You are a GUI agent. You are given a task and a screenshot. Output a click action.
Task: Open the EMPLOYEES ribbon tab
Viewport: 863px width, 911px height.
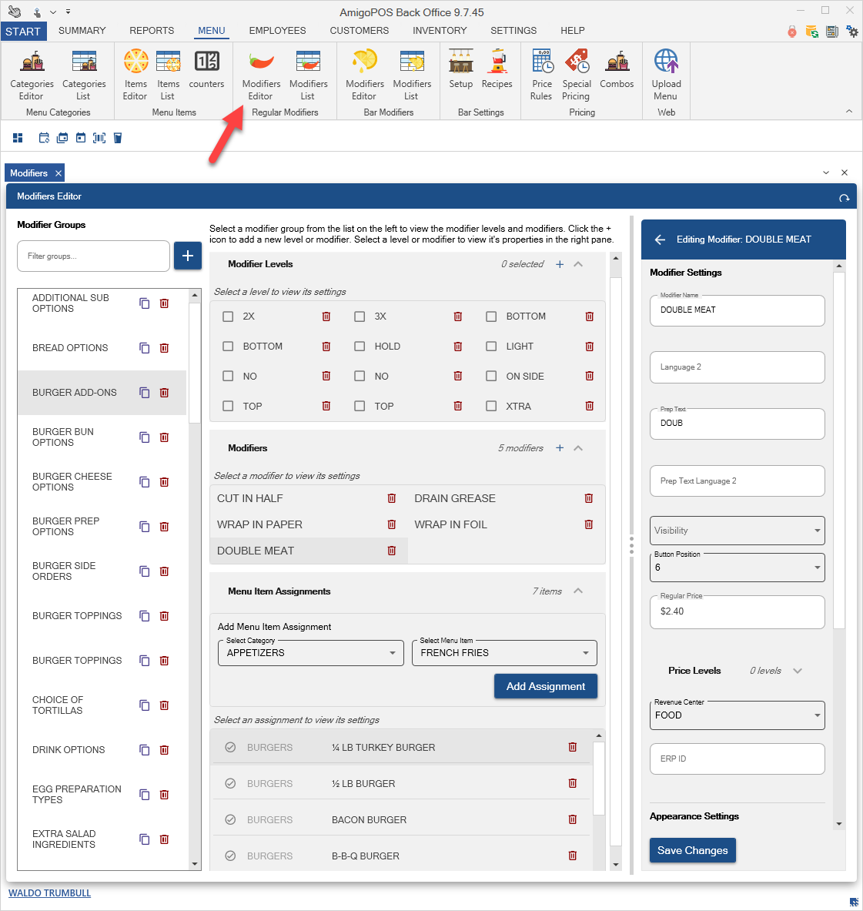[x=277, y=31]
